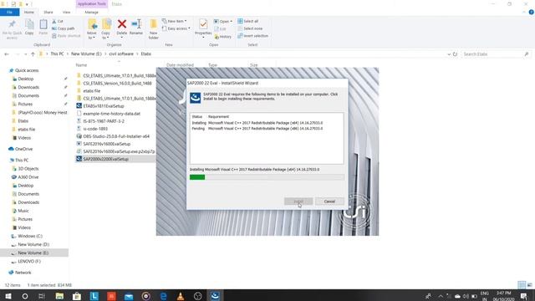
Task: Open the Easy access dropdown
Action: [x=176, y=28]
